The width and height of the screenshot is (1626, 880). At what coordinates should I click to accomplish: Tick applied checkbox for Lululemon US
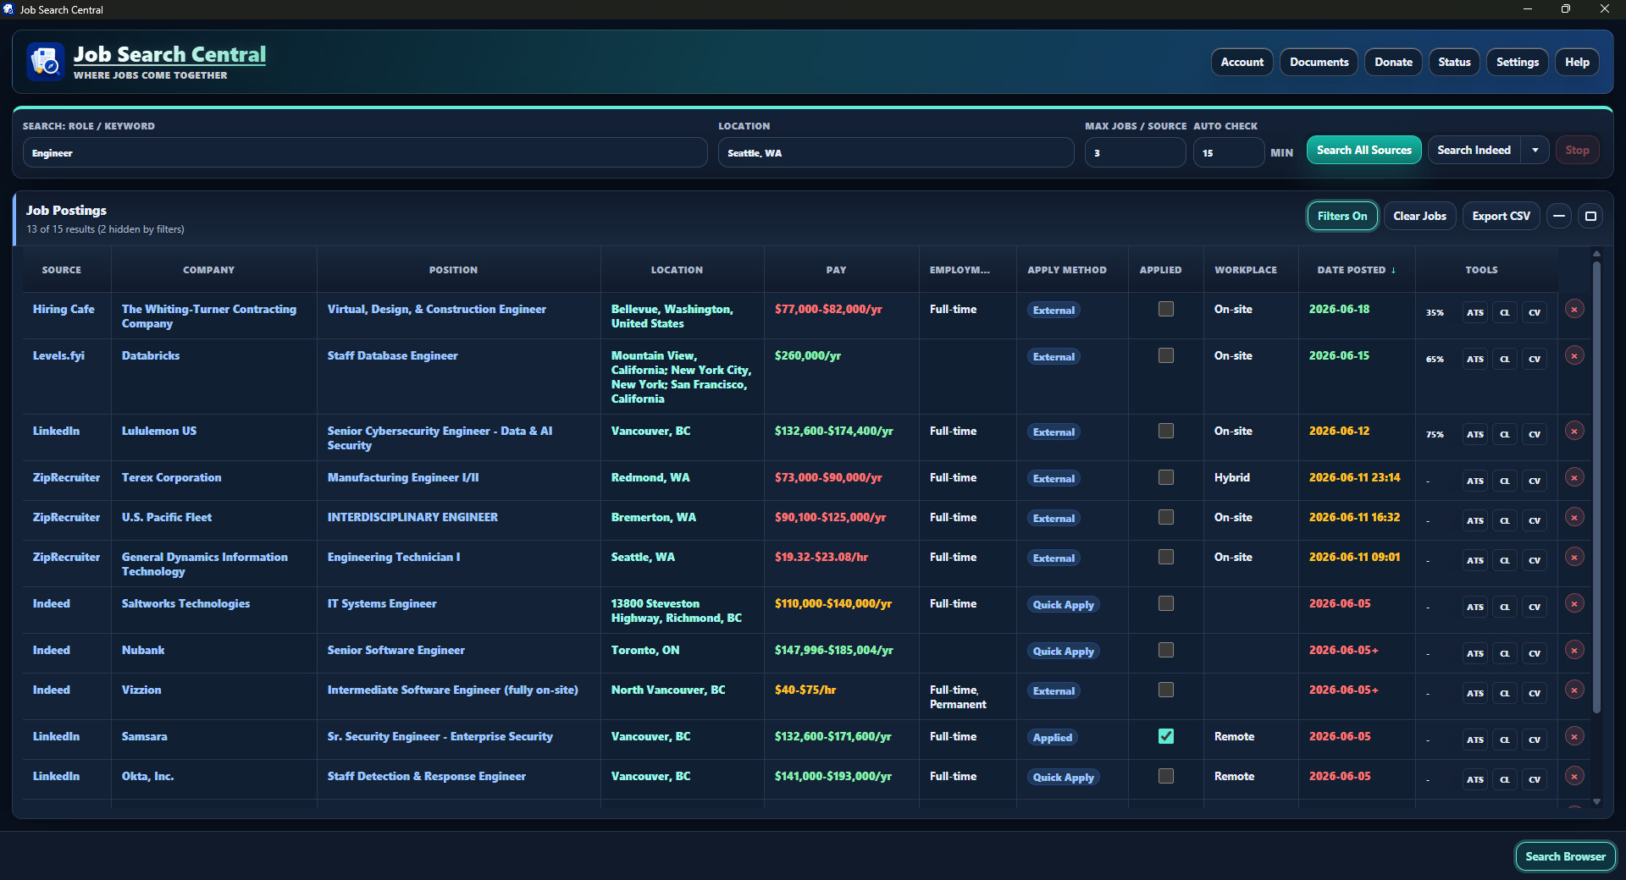click(1166, 432)
